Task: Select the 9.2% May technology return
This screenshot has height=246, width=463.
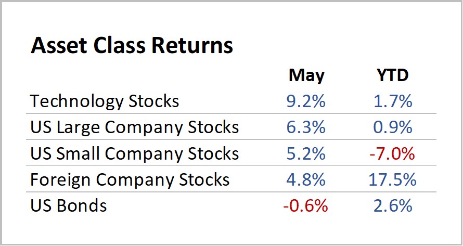Action: (x=306, y=101)
